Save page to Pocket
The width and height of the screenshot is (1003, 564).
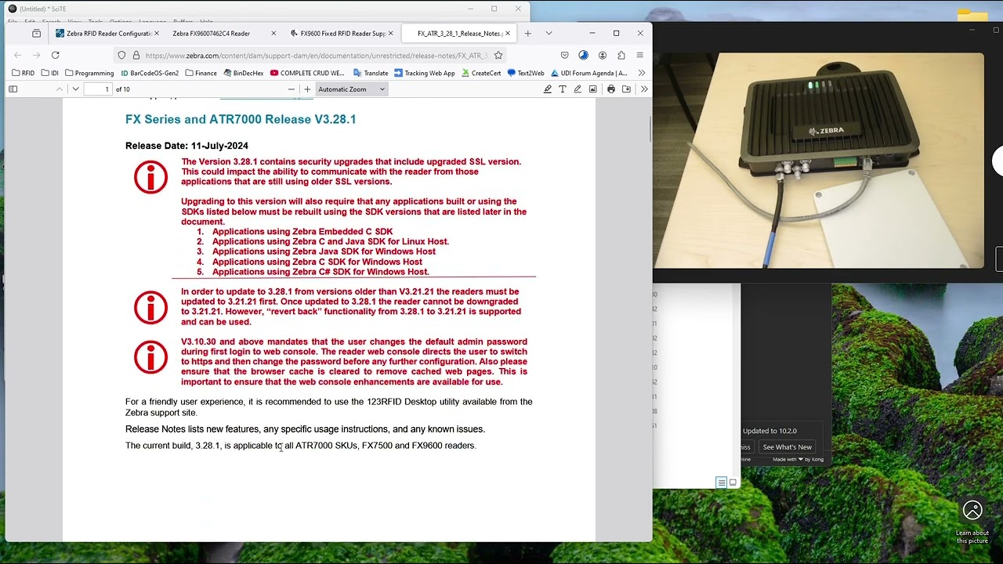click(x=564, y=56)
